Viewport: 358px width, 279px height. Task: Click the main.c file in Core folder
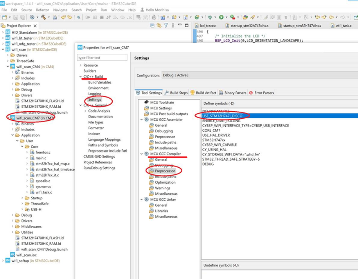41,158
